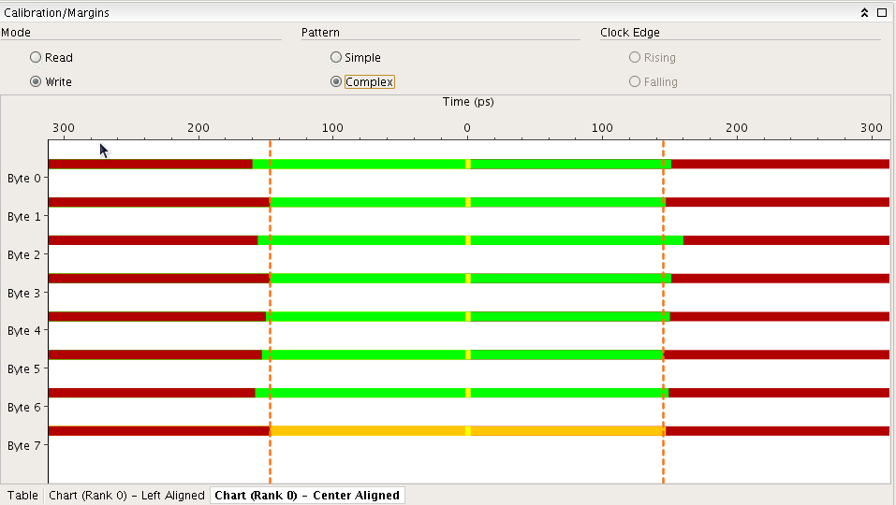This screenshot has width=896, height=505.
Task: Maximize the Calibration/Margins panel using square icon
Action: (x=881, y=13)
